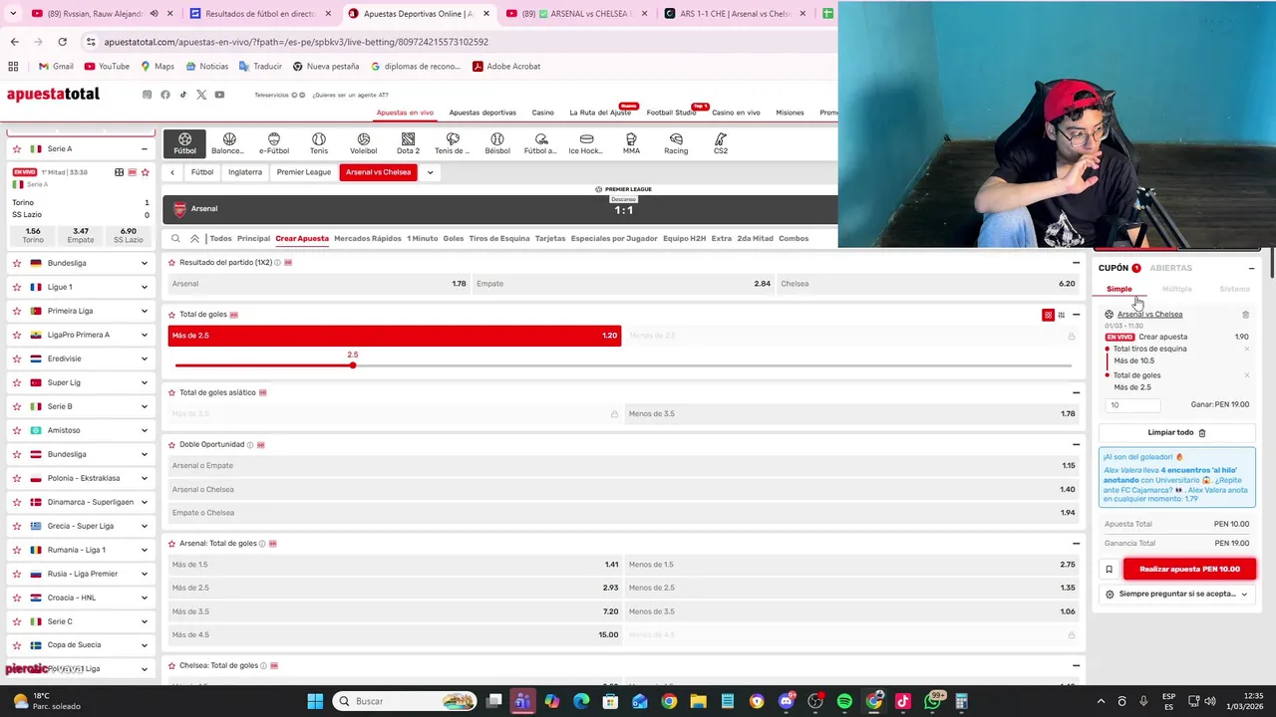1276x717 pixels.
Task: Select the Racing sport icon
Action: point(676,143)
